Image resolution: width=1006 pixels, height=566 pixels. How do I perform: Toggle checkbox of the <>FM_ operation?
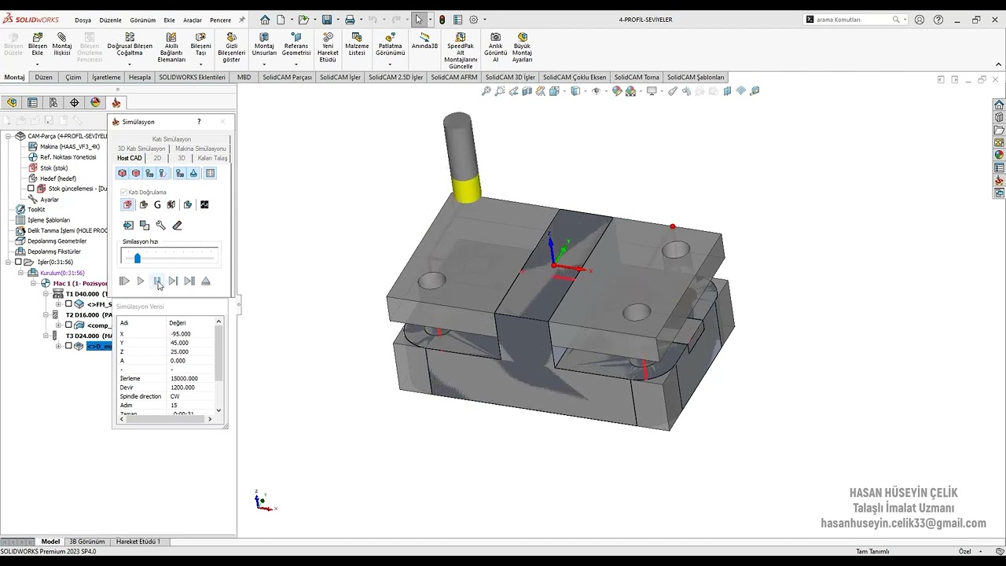pyautogui.click(x=68, y=304)
